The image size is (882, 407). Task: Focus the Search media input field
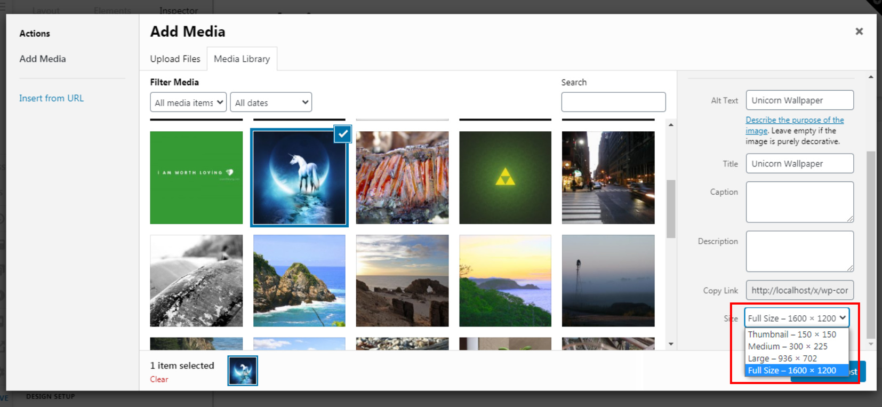[x=613, y=102]
